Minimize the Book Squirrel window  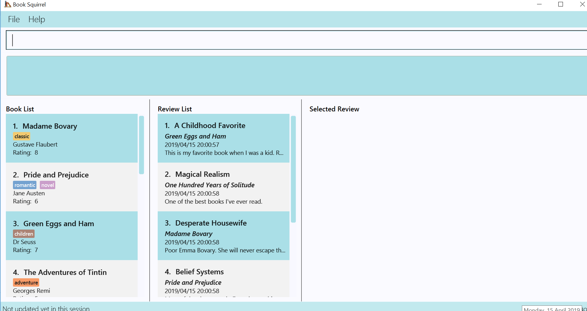[539, 4]
